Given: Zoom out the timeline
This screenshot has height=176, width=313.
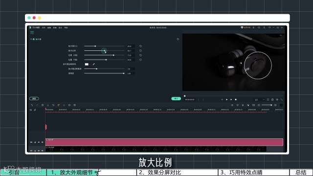Looking at the screenshot, I should pos(259,105).
